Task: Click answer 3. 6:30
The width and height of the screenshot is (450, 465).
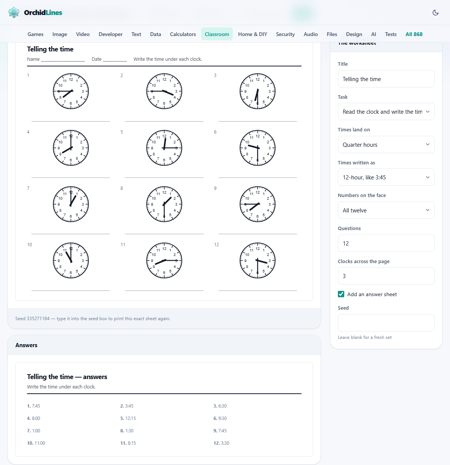Action: click(220, 406)
